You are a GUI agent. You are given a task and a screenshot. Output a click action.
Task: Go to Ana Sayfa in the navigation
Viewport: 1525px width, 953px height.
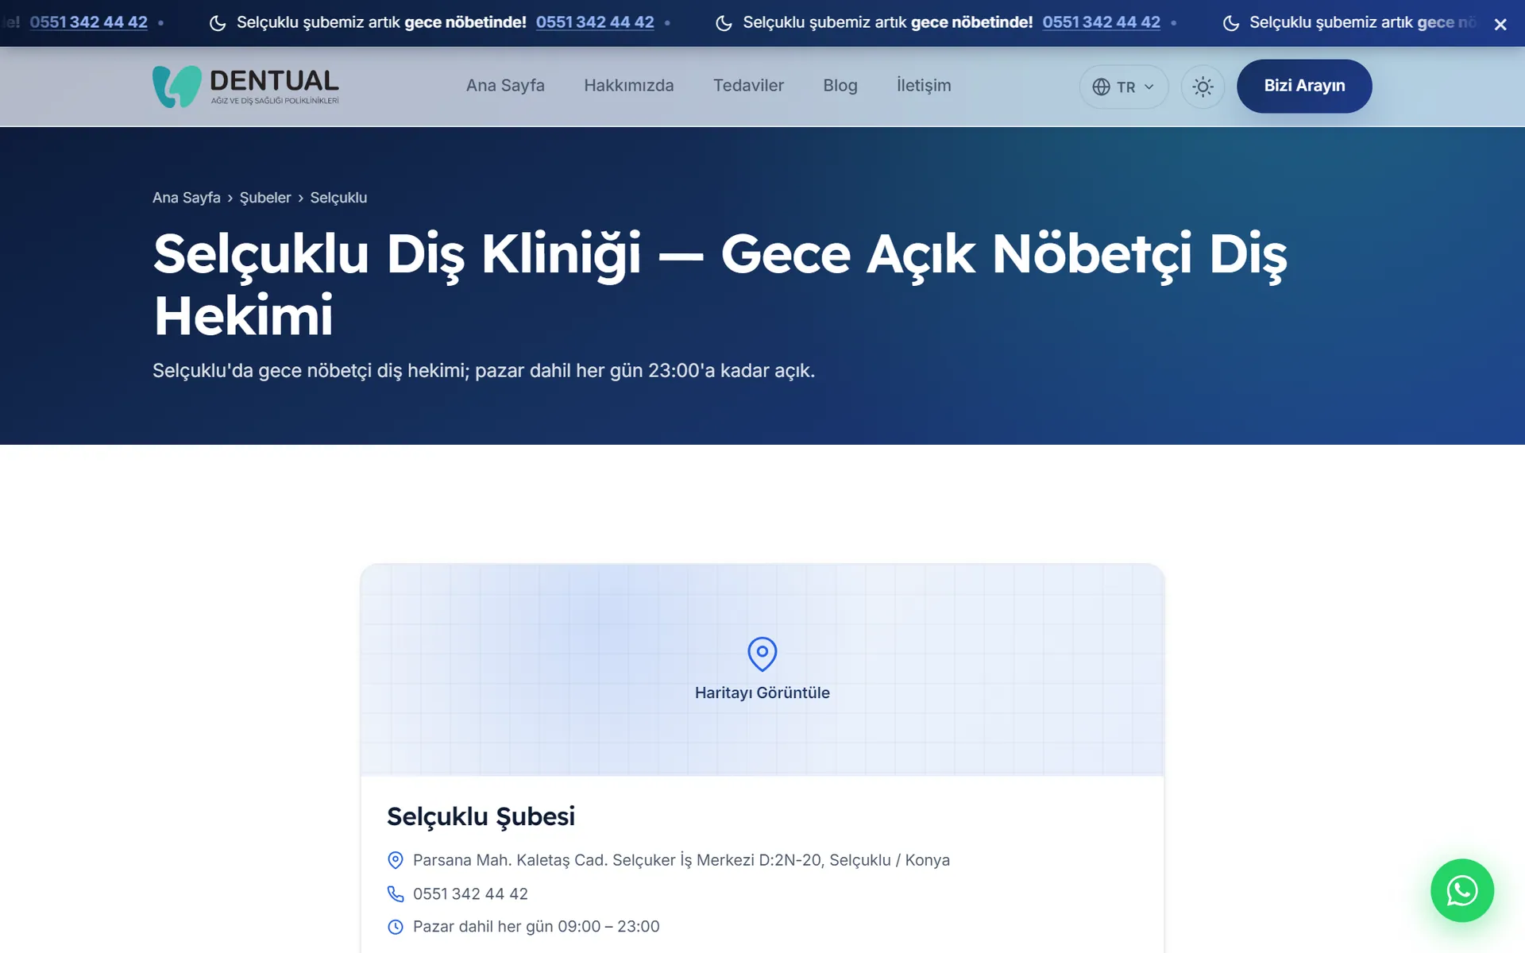505,86
